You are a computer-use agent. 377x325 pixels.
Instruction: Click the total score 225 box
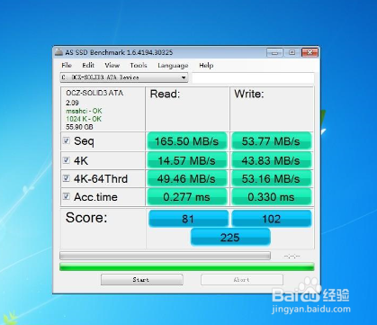230,237
